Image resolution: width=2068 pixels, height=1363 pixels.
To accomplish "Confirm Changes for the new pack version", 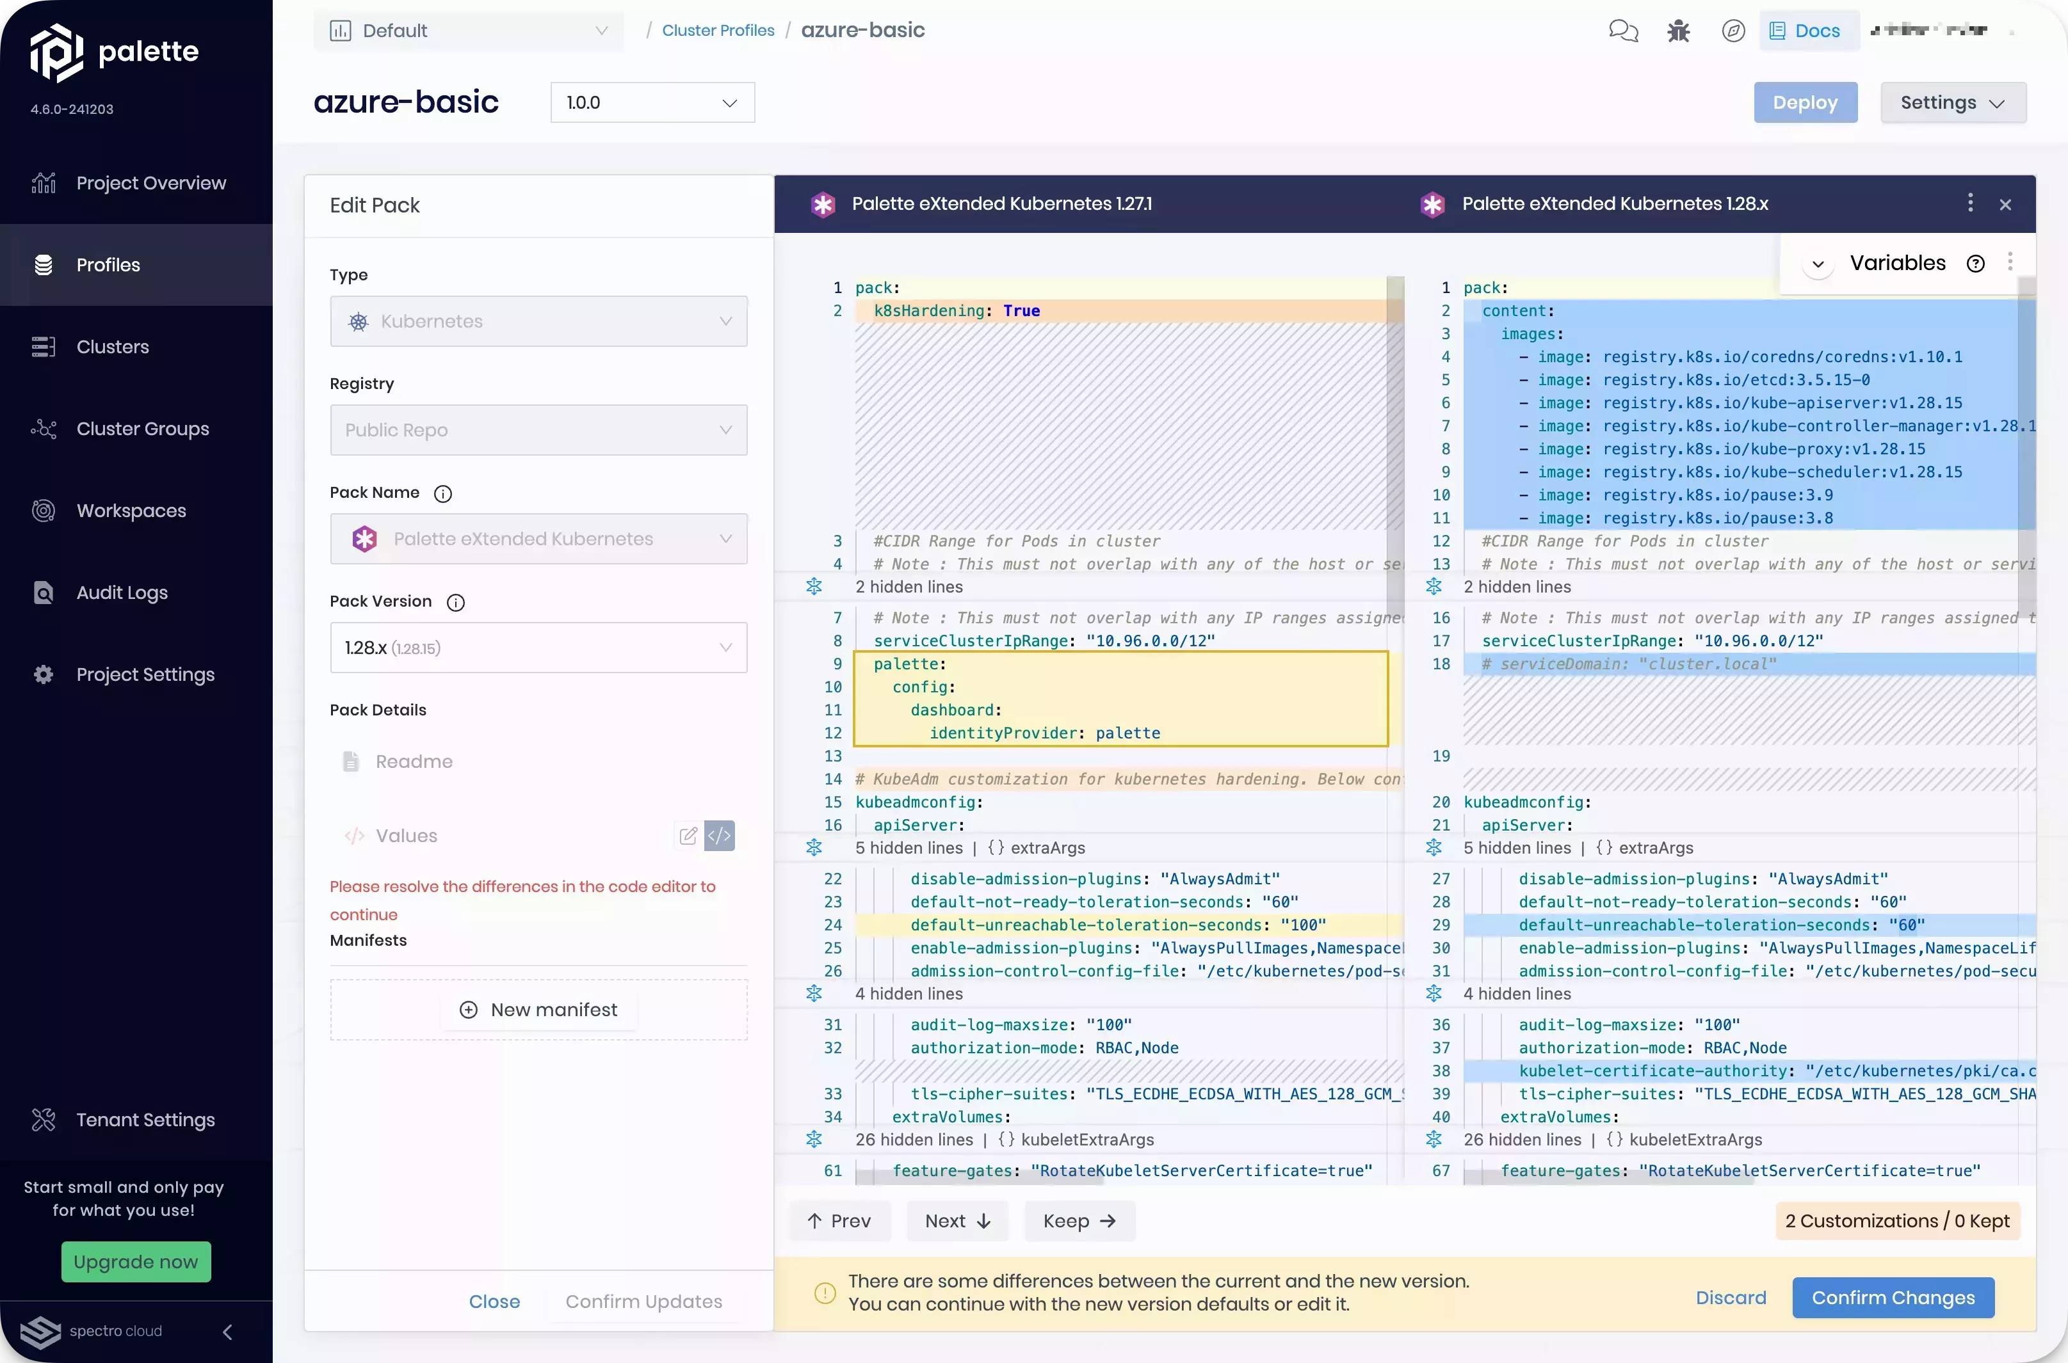I will 1893,1297.
